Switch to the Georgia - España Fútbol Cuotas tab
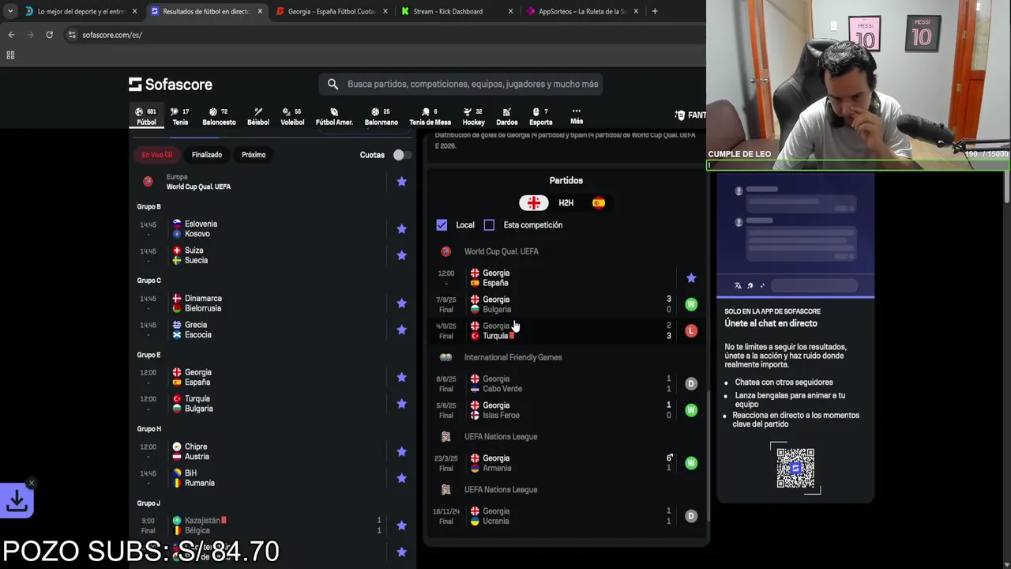The height and width of the screenshot is (569, 1011). [331, 11]
